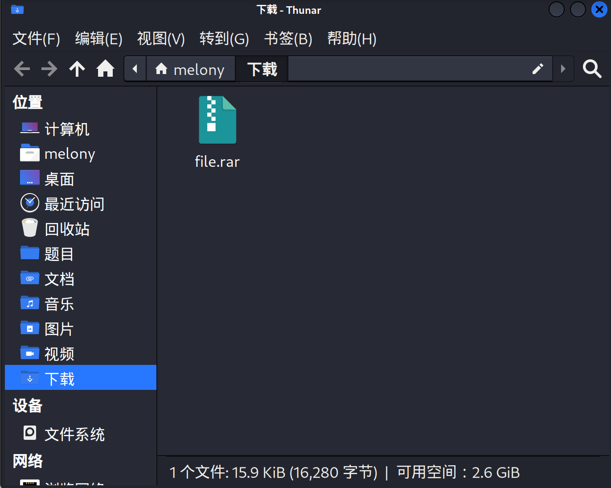Select 计算机 in the sidebar
611x488 pixels.
(67, 129)
